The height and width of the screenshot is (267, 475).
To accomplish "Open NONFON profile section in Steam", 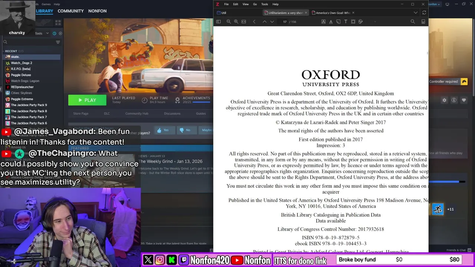I will click(x=97, y=11).
